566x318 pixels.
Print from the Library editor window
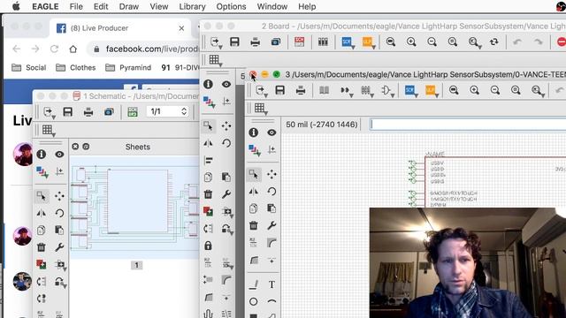coord(301,90)
